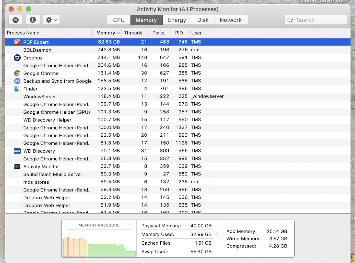The width and height of the screenshot is (355, 263).
Task: Click the PDF Expert app icon
Action: (17, 42)
